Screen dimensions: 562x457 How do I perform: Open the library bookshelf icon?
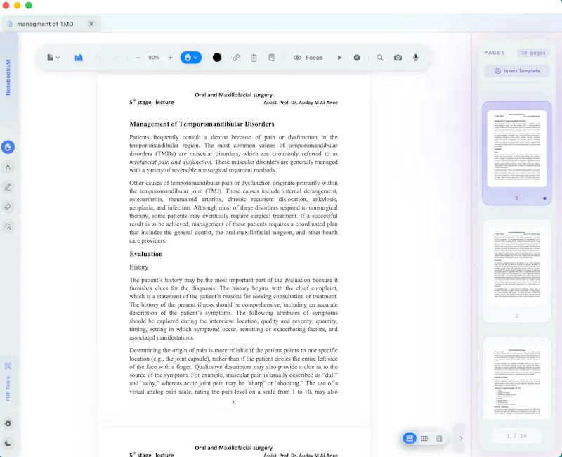(79, 58)
